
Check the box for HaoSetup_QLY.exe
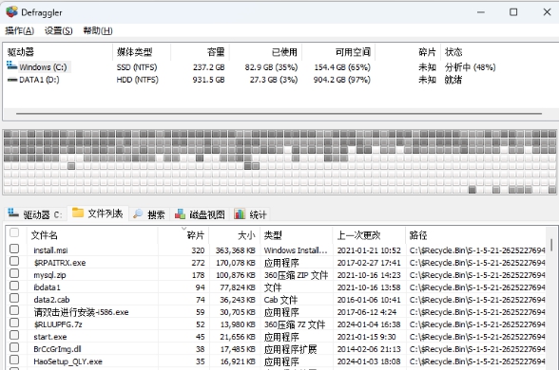click(x=14, y=360)
